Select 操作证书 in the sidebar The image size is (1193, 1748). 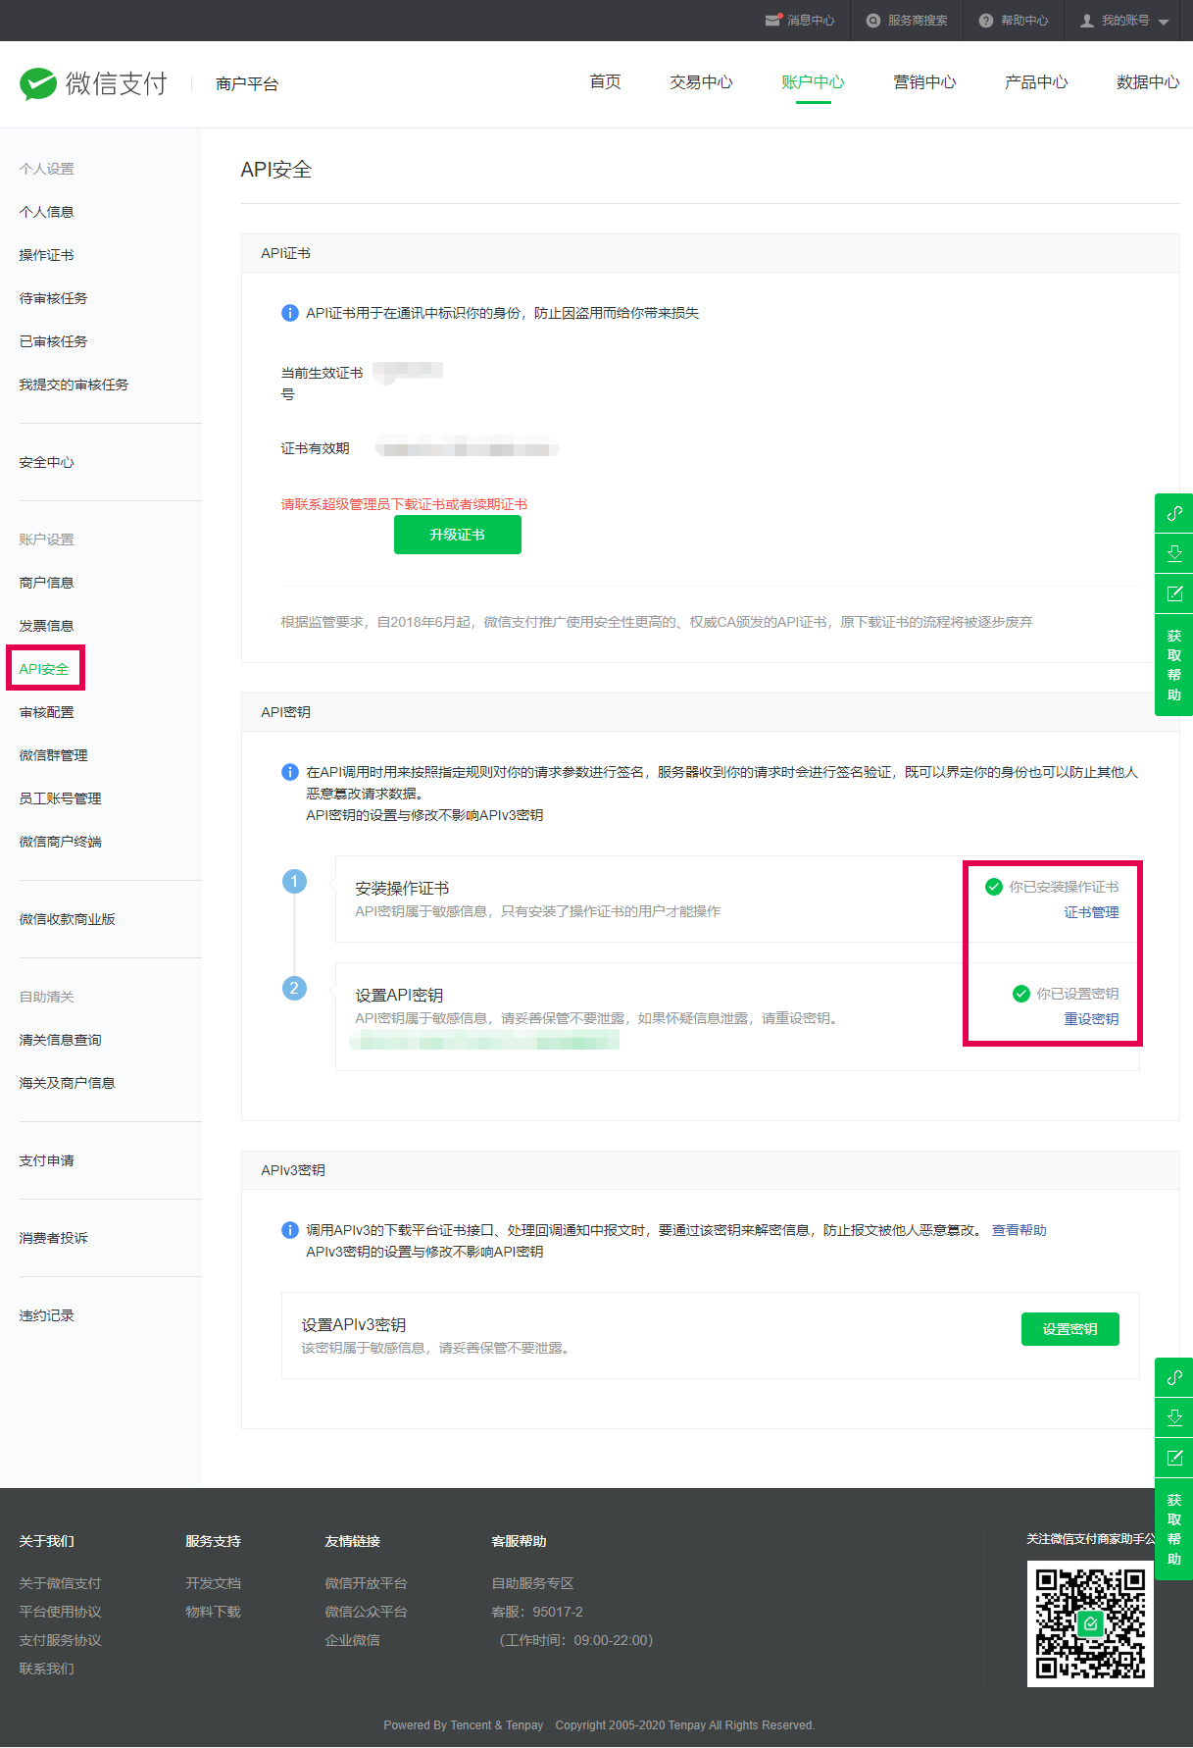(x=46, y=255)
